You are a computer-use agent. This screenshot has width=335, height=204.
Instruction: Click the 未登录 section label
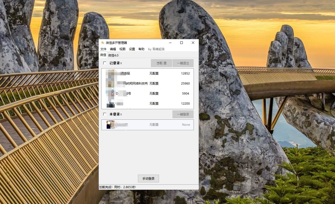click(x=115, y=114)
